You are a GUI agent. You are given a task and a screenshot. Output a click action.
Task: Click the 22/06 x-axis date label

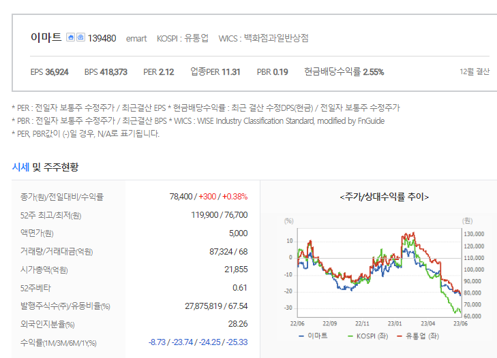[x=297, y=323]
